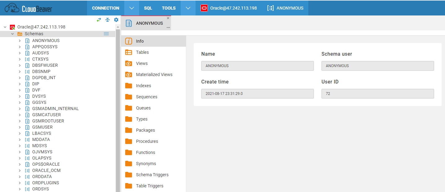The height and width of the screenshot is (192, 445).
Task: Click the ANONYMOUS schema selector in toolbar
Action: [x=285, y=8]
